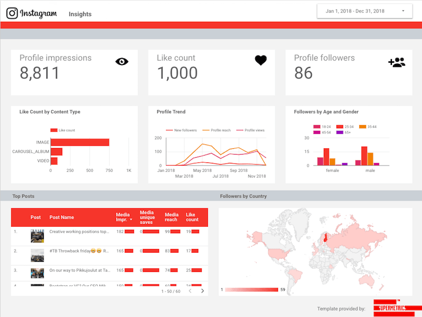
Task: Click the Instagram camera logo icon
Action: pyautogui.click(x=12, y=13)
